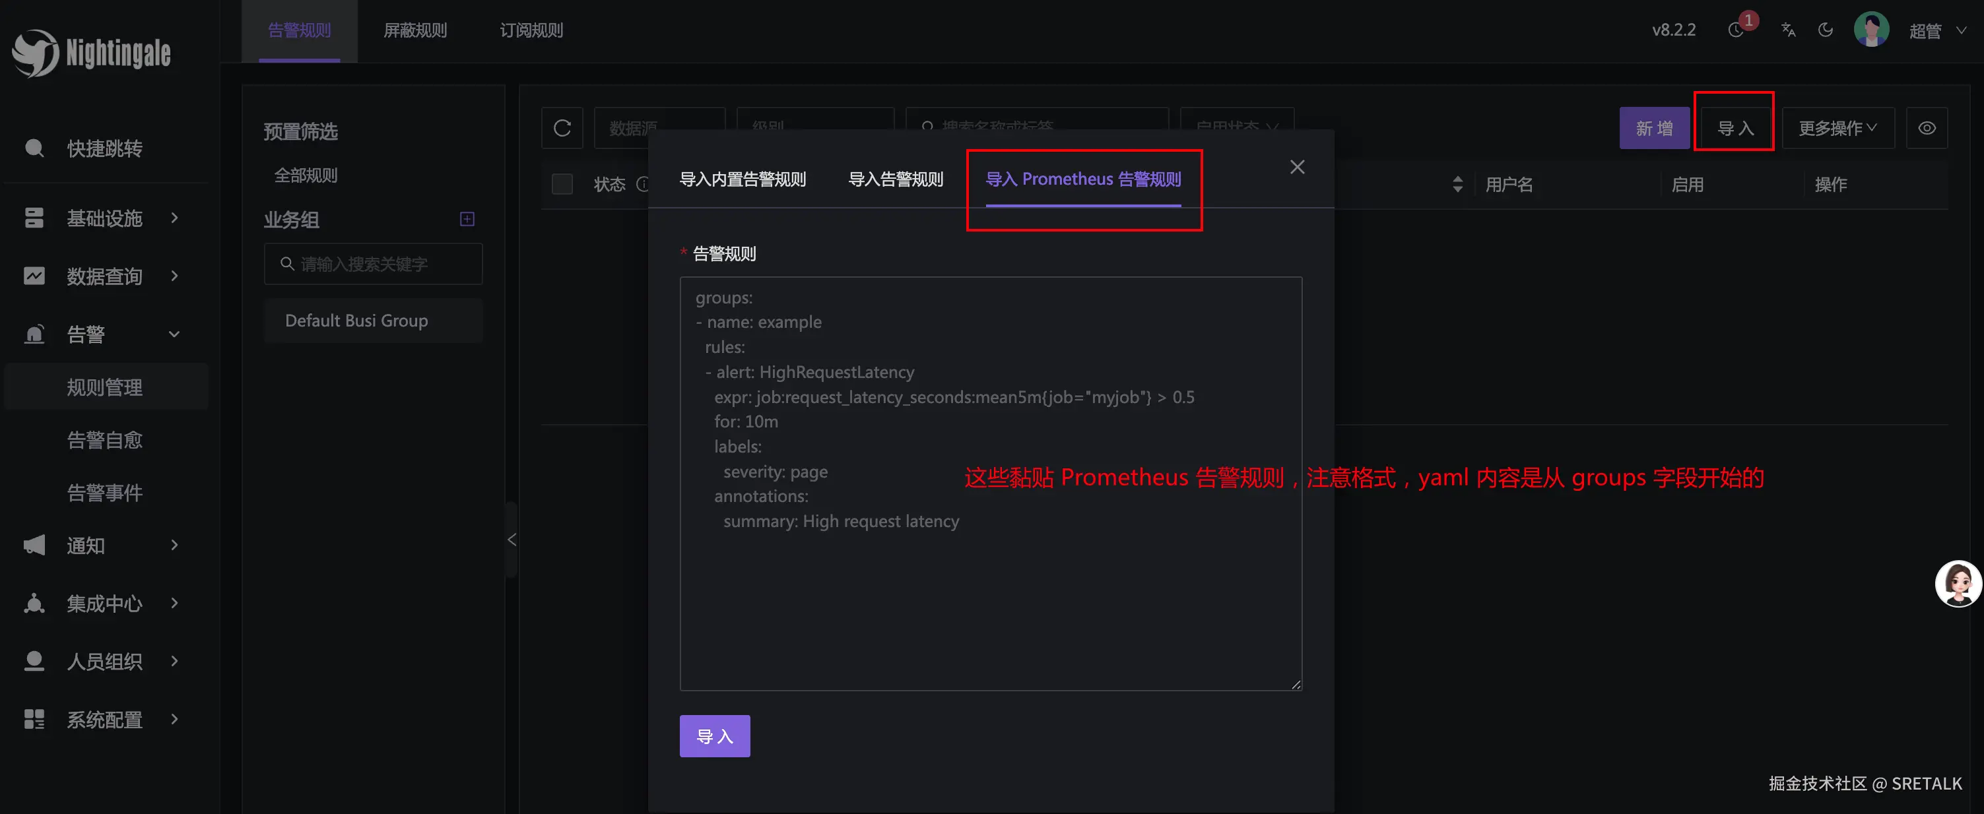
Task: Check the select-all checkbox in table header
Action: tap(562, 184)
